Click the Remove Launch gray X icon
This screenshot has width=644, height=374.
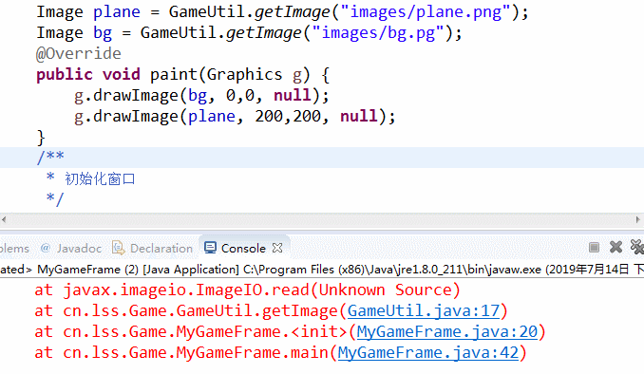(x=616, y=247)
